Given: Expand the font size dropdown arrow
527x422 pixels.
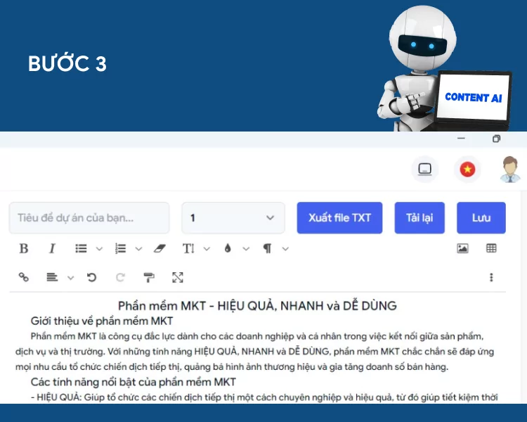Looking at the screenshot, I should coord(207,249).
